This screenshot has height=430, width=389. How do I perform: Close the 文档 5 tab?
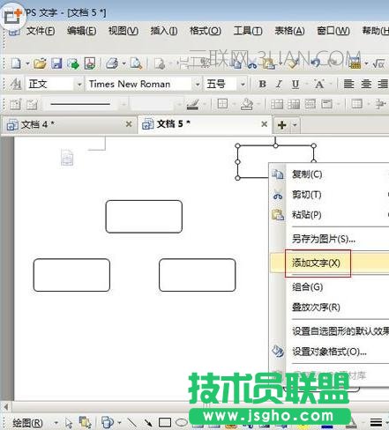[265, 124]
